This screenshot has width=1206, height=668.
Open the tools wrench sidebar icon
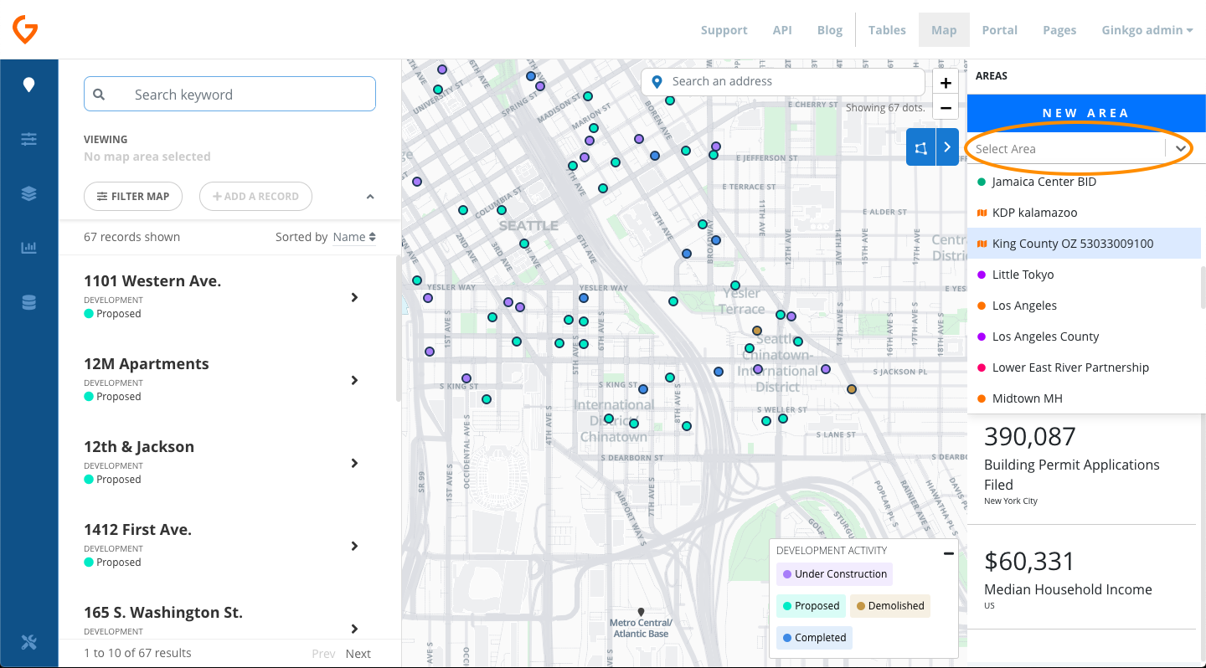click(29, 642)
